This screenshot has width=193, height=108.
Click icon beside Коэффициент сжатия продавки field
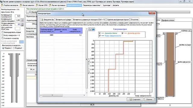22,20
